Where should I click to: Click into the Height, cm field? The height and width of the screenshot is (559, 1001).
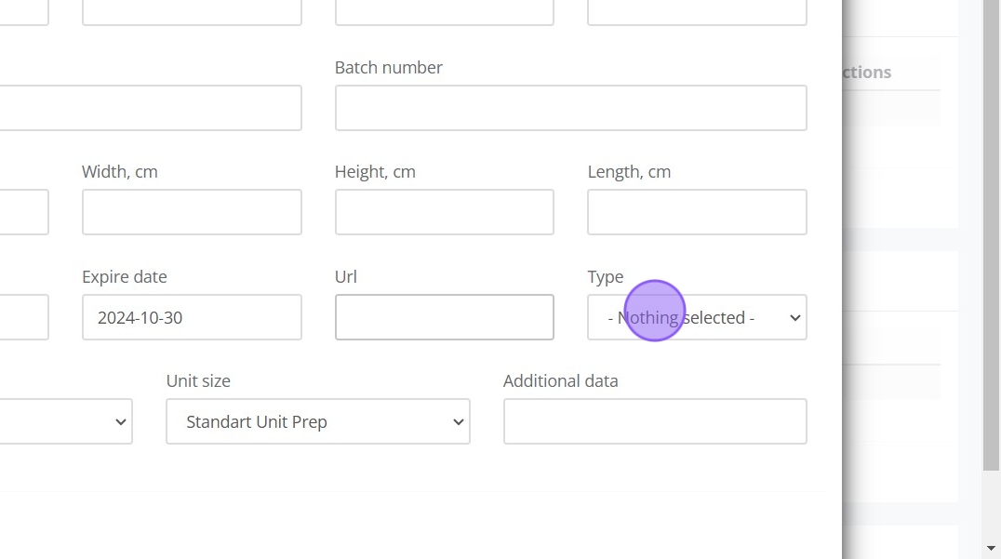pyautogui.click(x=444, y=212)
